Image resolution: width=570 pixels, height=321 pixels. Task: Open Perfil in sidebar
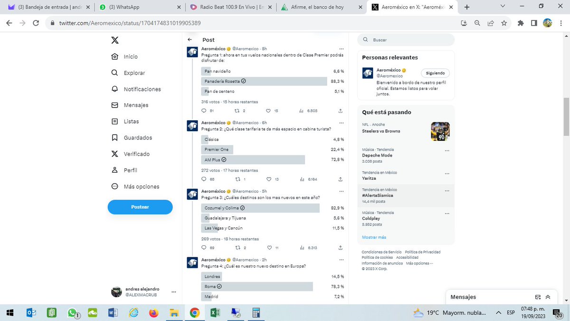[124, 170]
